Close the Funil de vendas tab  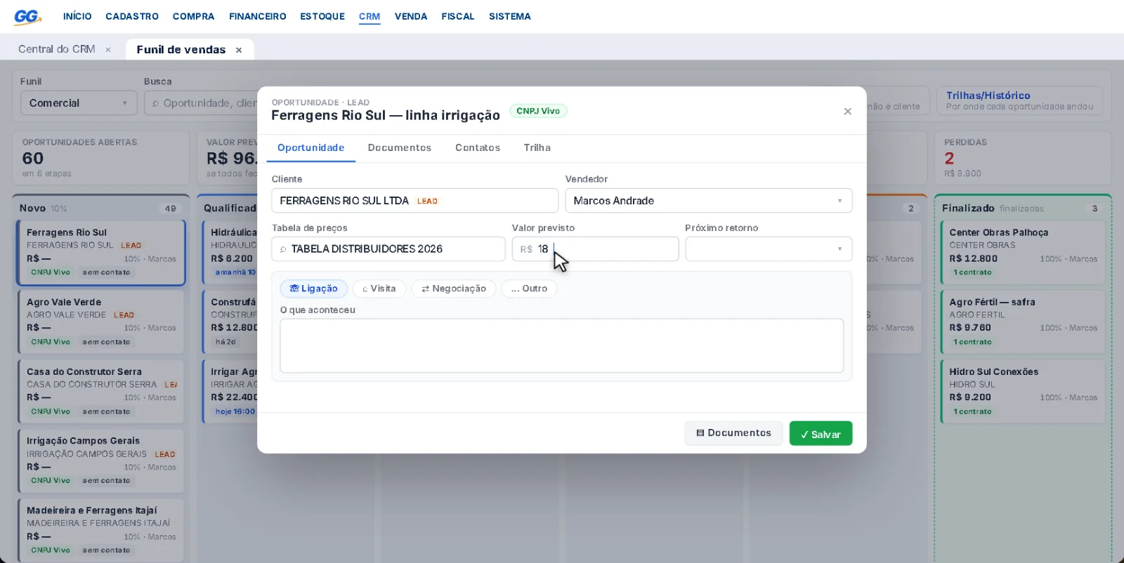tap(239, 50)
